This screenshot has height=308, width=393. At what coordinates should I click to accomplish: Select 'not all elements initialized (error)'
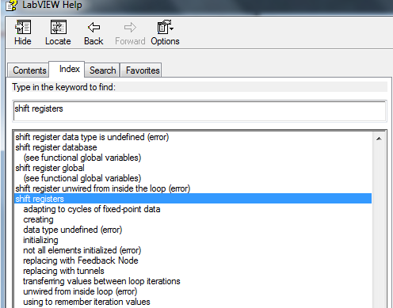[82, 250]
